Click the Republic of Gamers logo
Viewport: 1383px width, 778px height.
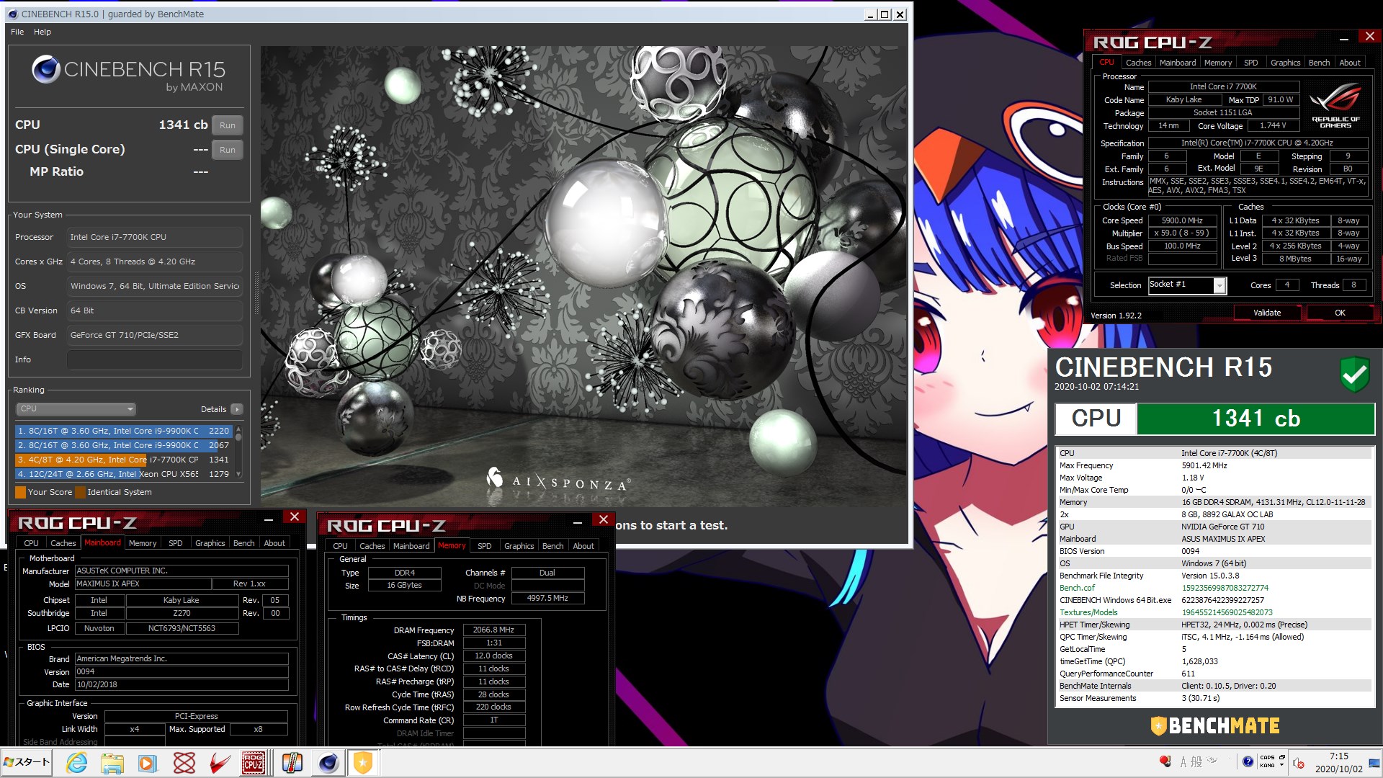(x=1335, y=107)
